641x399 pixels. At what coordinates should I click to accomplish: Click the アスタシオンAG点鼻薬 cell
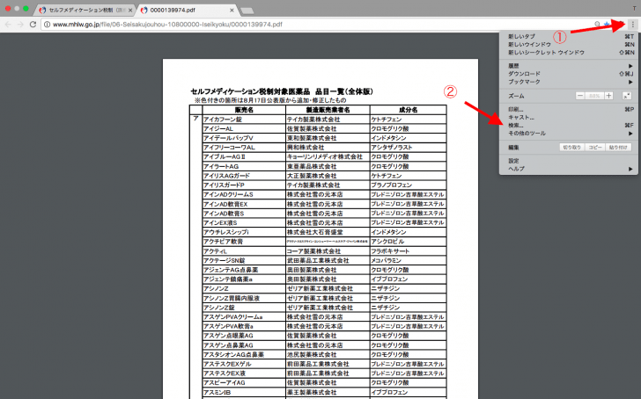244,354
